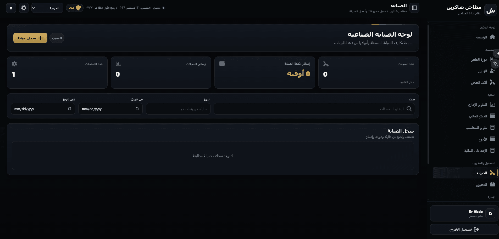Click the متصل connection status indicator

[x=159, y=8]
